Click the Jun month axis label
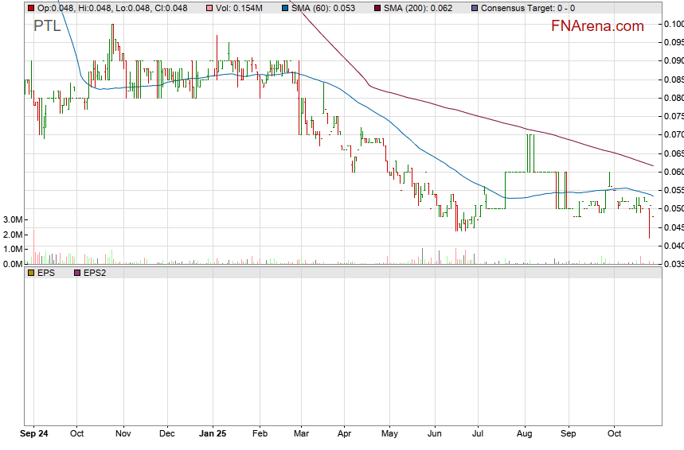This screenshot has width=684, height=450. [434, 435]
